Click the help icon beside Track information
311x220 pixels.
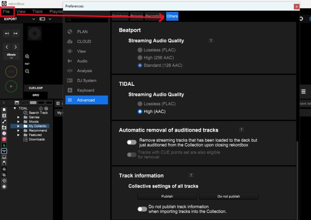[191, 175]
